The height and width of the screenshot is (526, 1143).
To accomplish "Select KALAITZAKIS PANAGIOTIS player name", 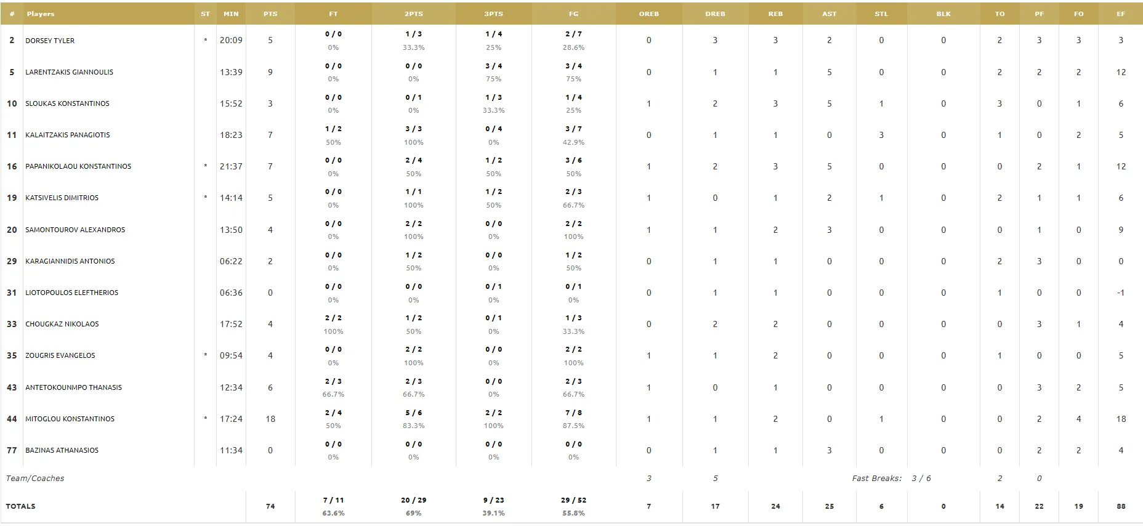I will click(x=68, y=135).
